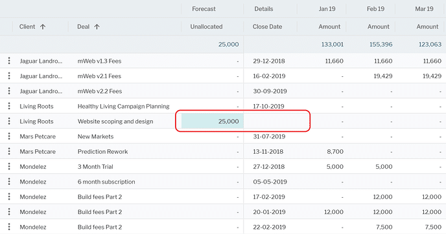Select Jaguar Landro... client in mWeb v1.3 row
This screenshot has height=234, width=446.
coord(41,61)
